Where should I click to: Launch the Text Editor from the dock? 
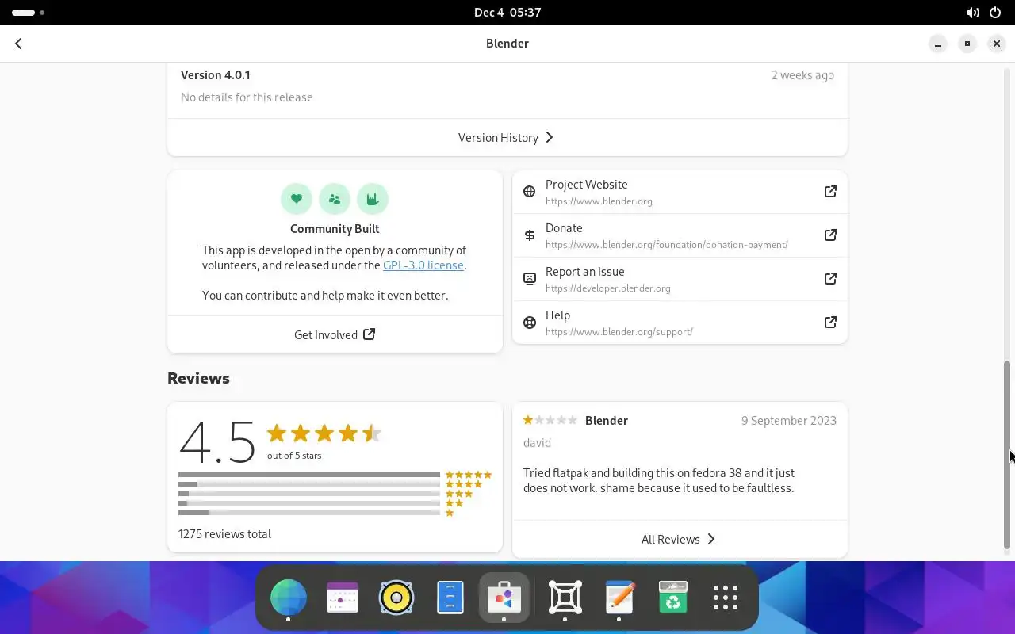619,598
